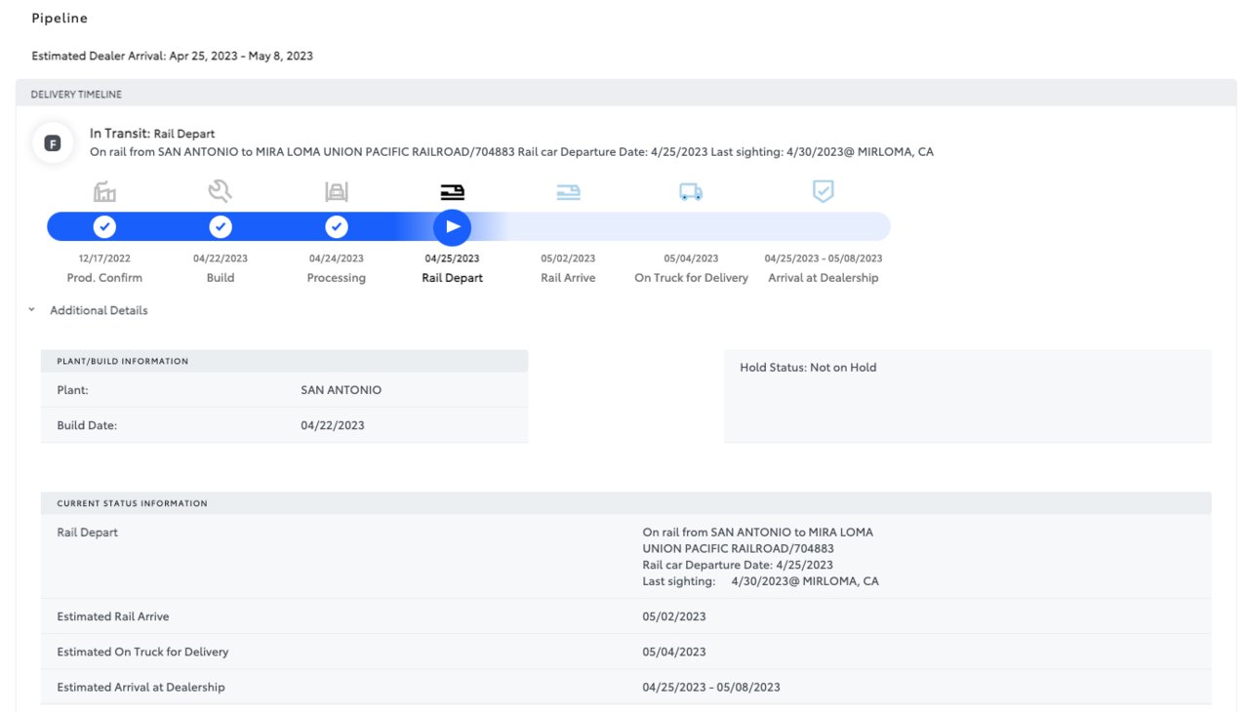
Task: Click the F badge icon beside In Transit
Action: tap(53, 143)
